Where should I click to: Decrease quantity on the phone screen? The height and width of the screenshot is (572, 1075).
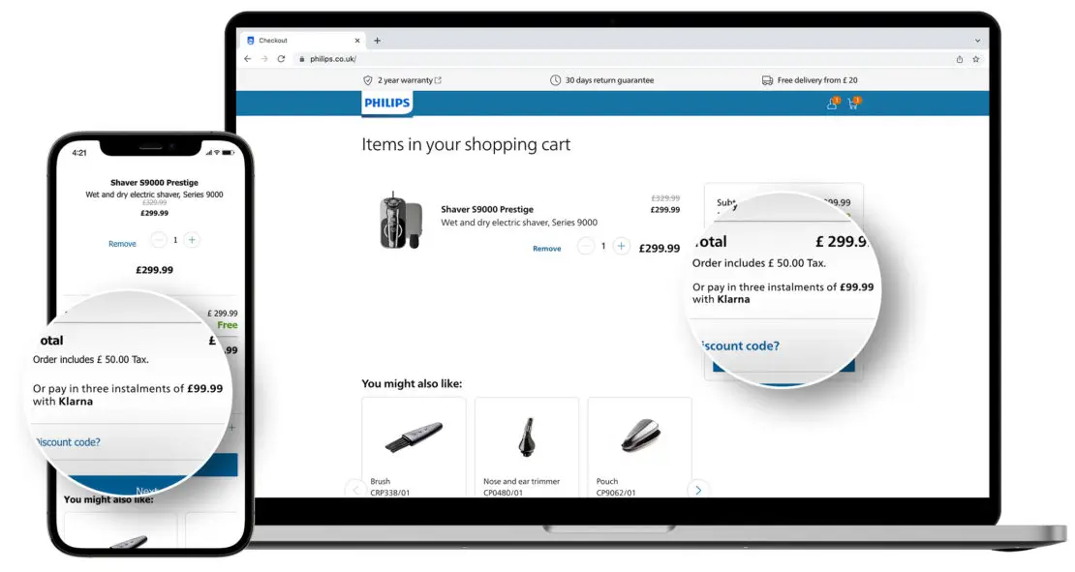tap(159, 240)
